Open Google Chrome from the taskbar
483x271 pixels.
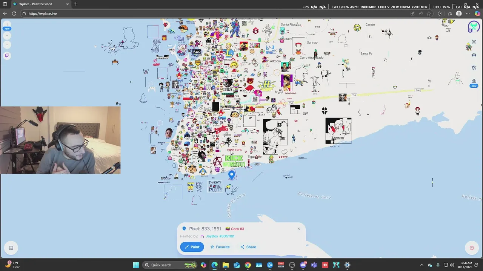coord(248,265)
